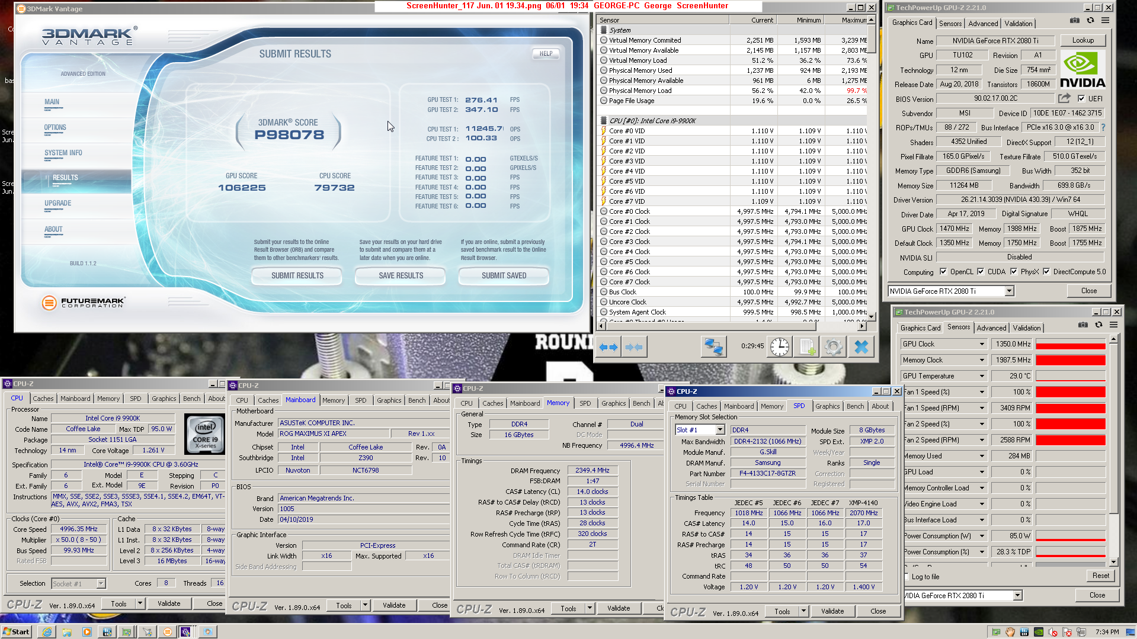Click the Bus Interface question mark icon

1103,127
